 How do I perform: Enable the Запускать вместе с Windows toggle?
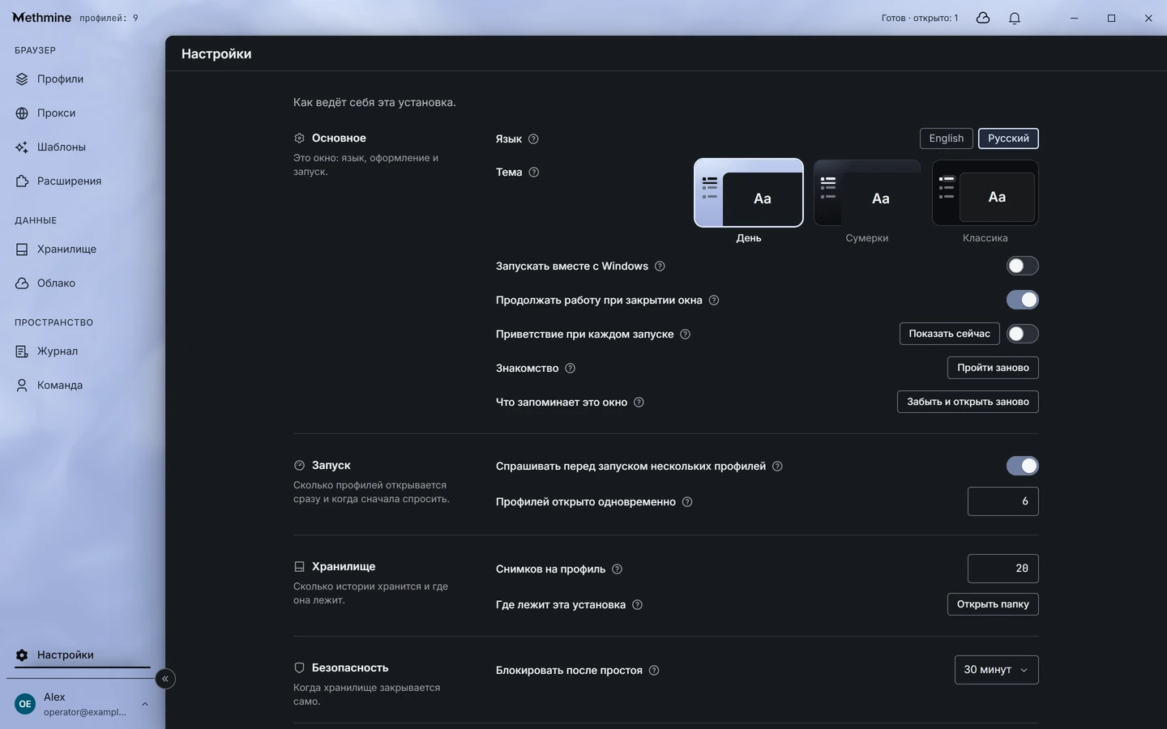click(1022, 266)
